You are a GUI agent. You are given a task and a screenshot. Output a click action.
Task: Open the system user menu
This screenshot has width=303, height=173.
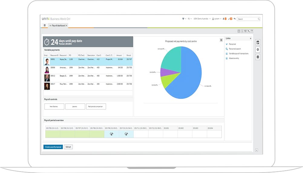pyautogui.click(x=217, y=19)
